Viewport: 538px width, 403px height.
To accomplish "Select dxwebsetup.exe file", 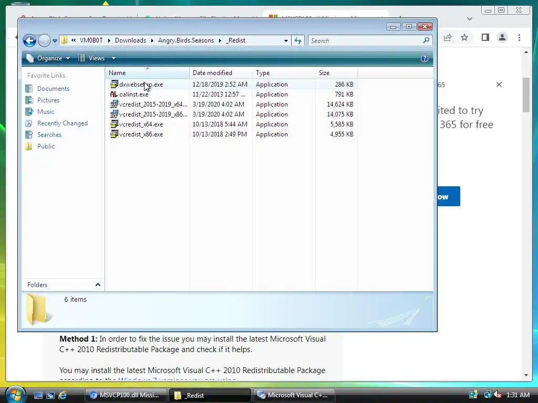I will tap(141, 84).
